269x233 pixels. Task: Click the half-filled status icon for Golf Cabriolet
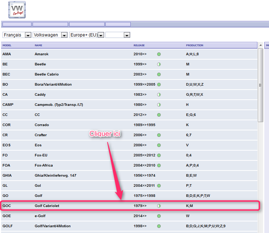coord(159,206)
